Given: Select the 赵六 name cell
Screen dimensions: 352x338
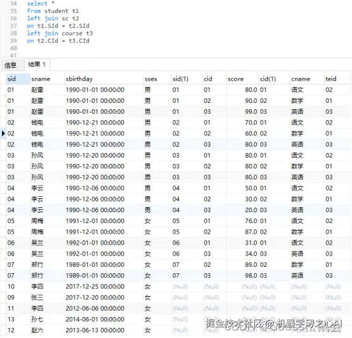Looking at the screenshot, I should 47,330.
